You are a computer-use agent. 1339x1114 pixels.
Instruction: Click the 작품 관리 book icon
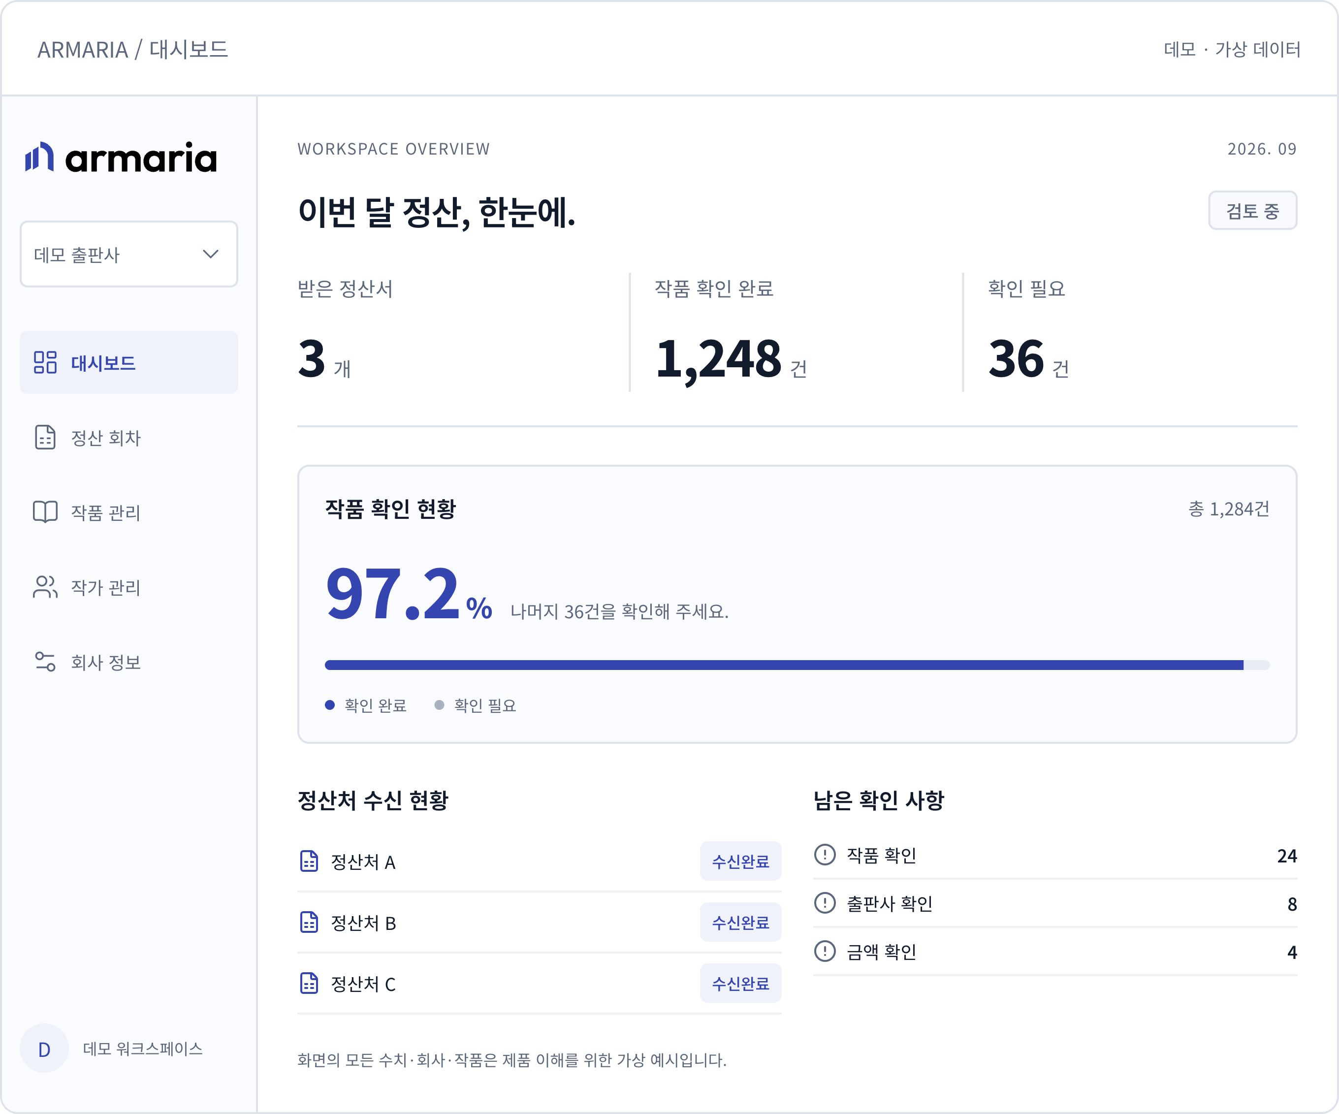click(x=45, y=512)
